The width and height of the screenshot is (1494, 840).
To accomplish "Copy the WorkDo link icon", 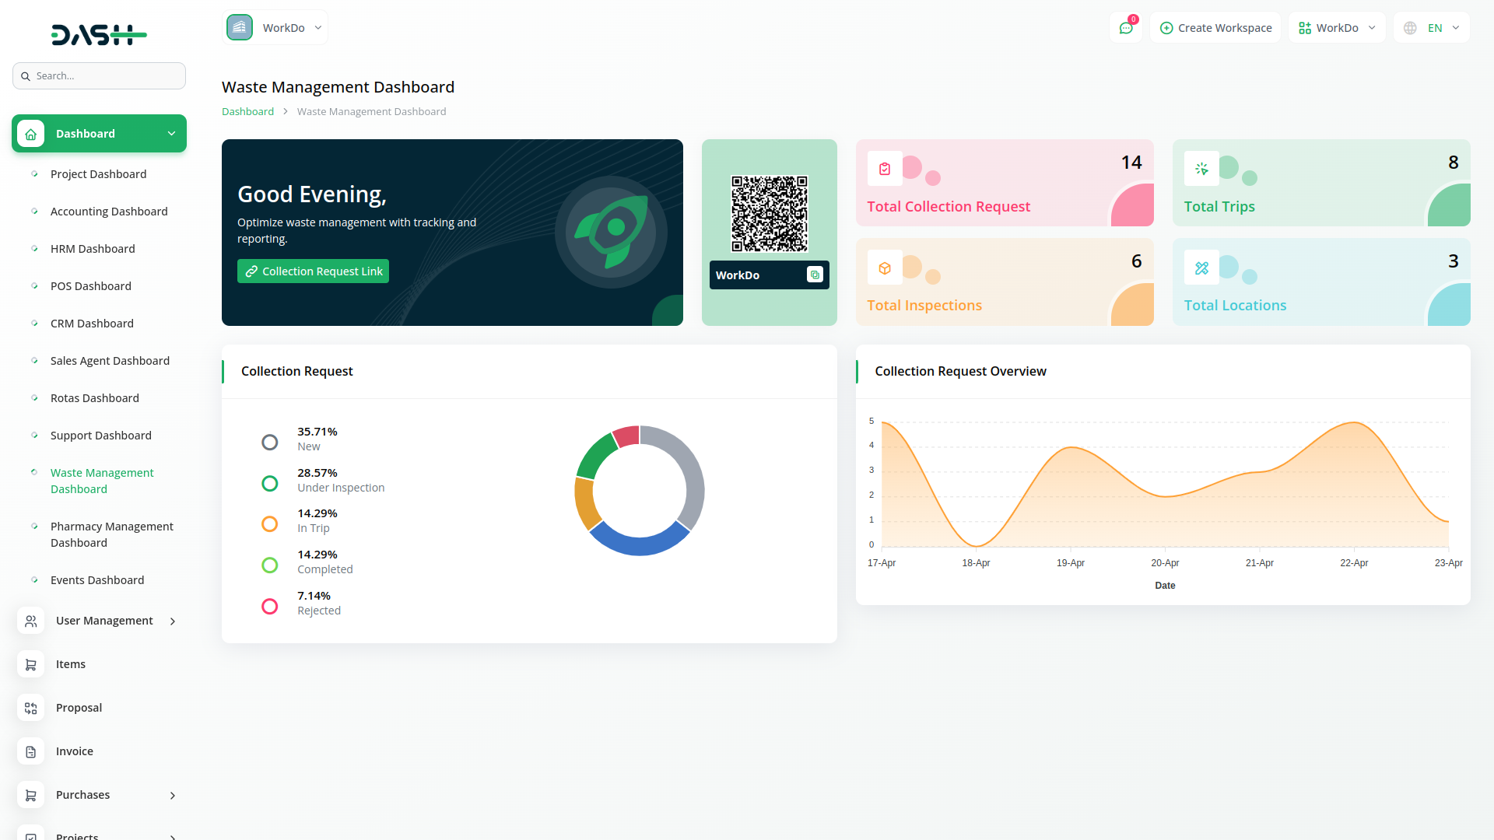I will tap(815, 275).
